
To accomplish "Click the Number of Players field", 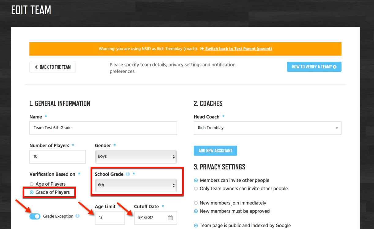I will [58, 157].
